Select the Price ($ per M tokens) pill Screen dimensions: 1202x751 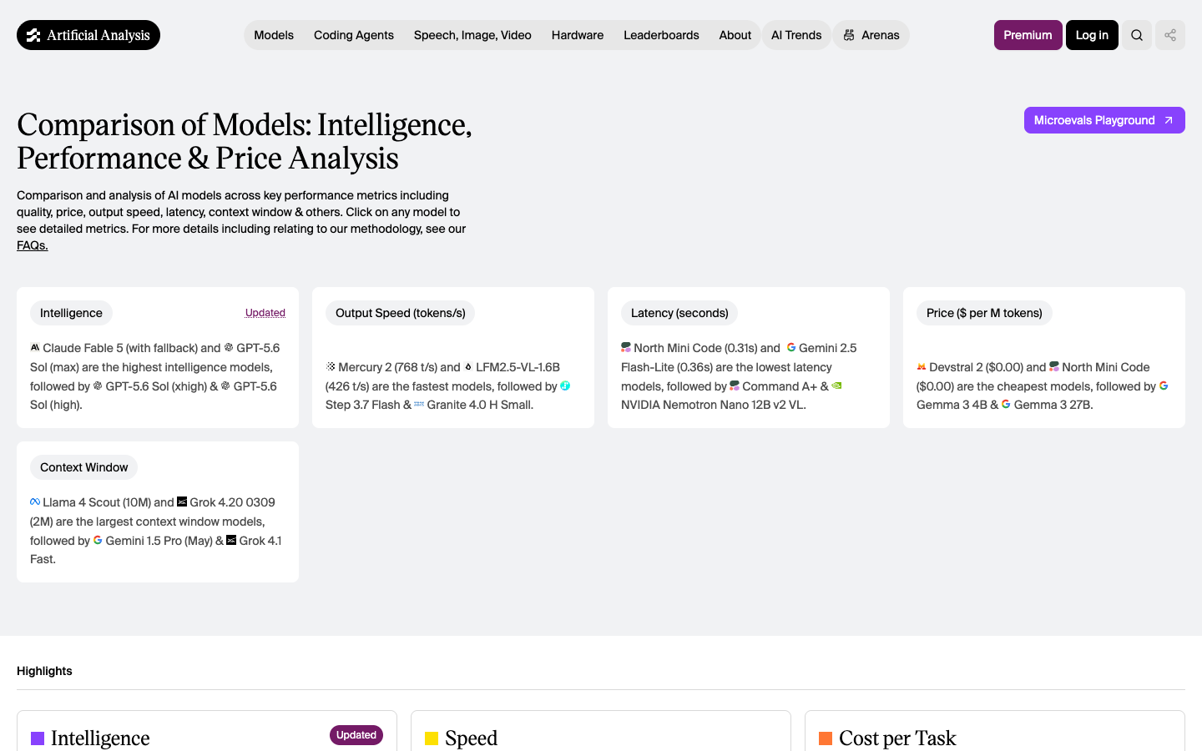(x=984, y=313)
